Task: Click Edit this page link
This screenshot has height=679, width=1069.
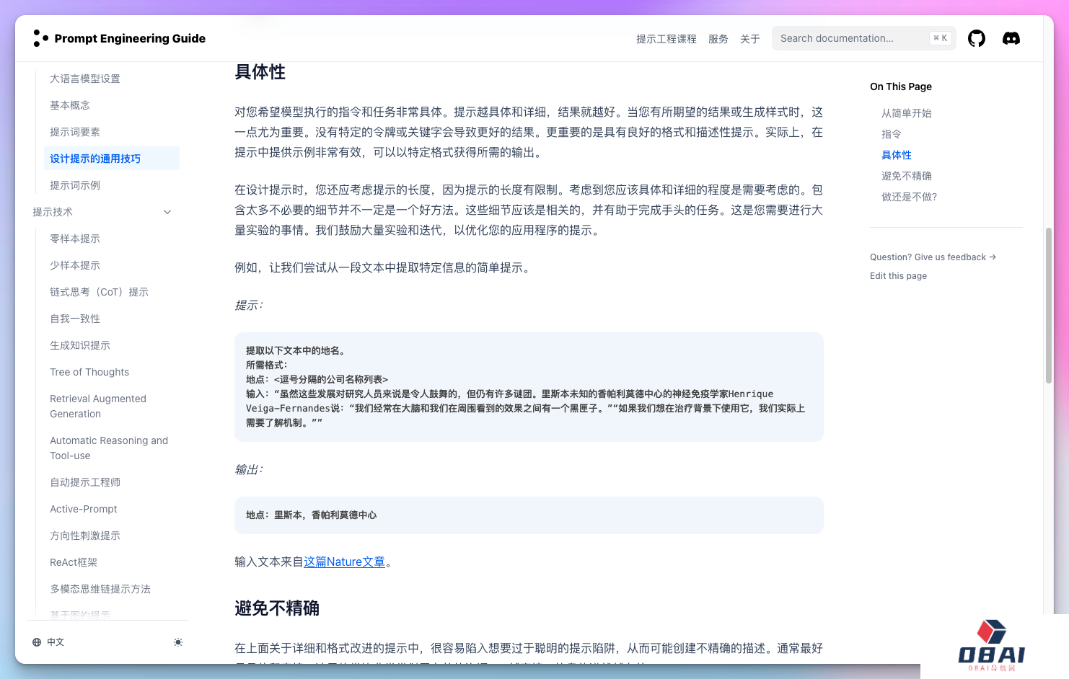Action: coord(898,276)
